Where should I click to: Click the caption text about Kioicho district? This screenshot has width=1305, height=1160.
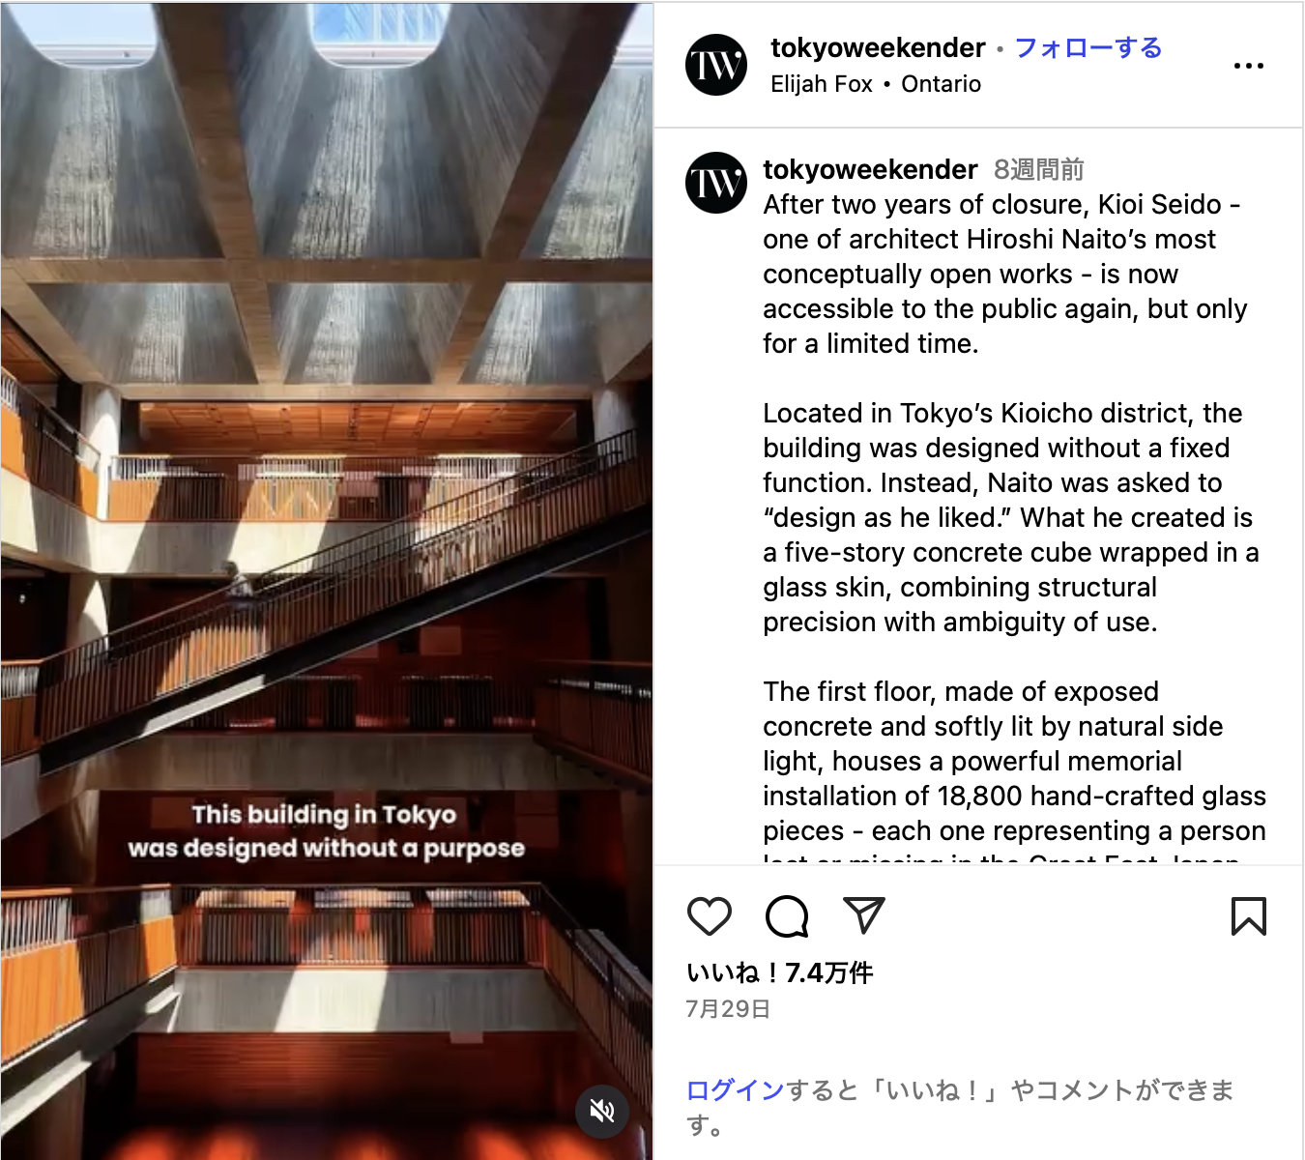[x=1010, y=517]
